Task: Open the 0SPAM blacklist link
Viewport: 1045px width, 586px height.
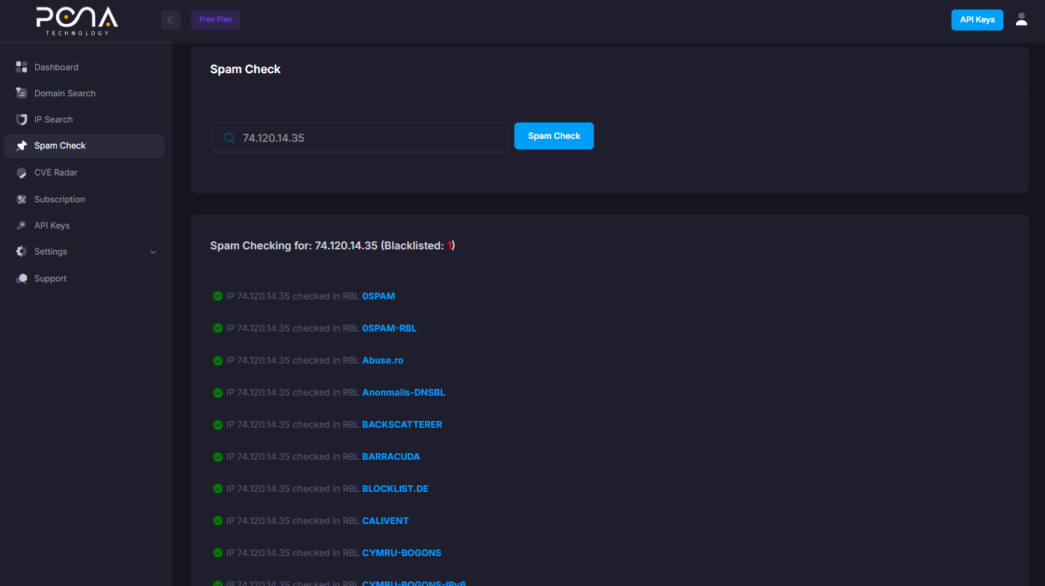Action: [378, 296]
